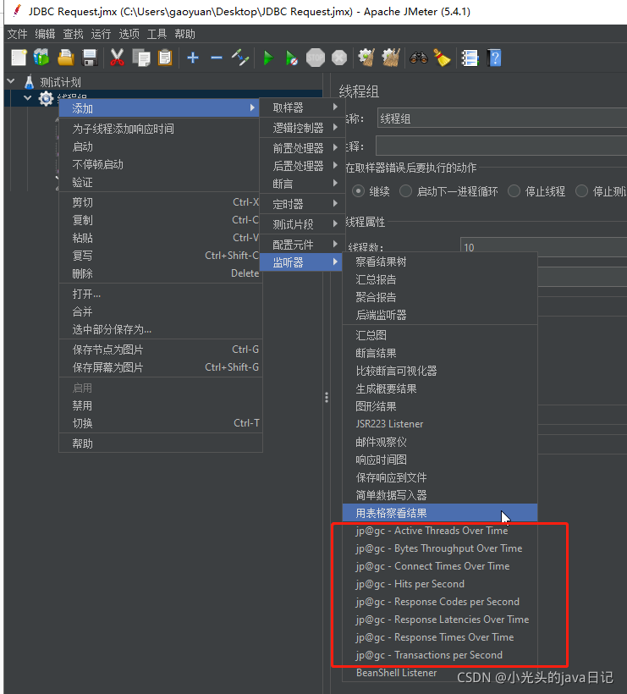The image size is (627, 694).
Task: Choose 保存节点为图片 in the context menu
Action: point(161,350)
